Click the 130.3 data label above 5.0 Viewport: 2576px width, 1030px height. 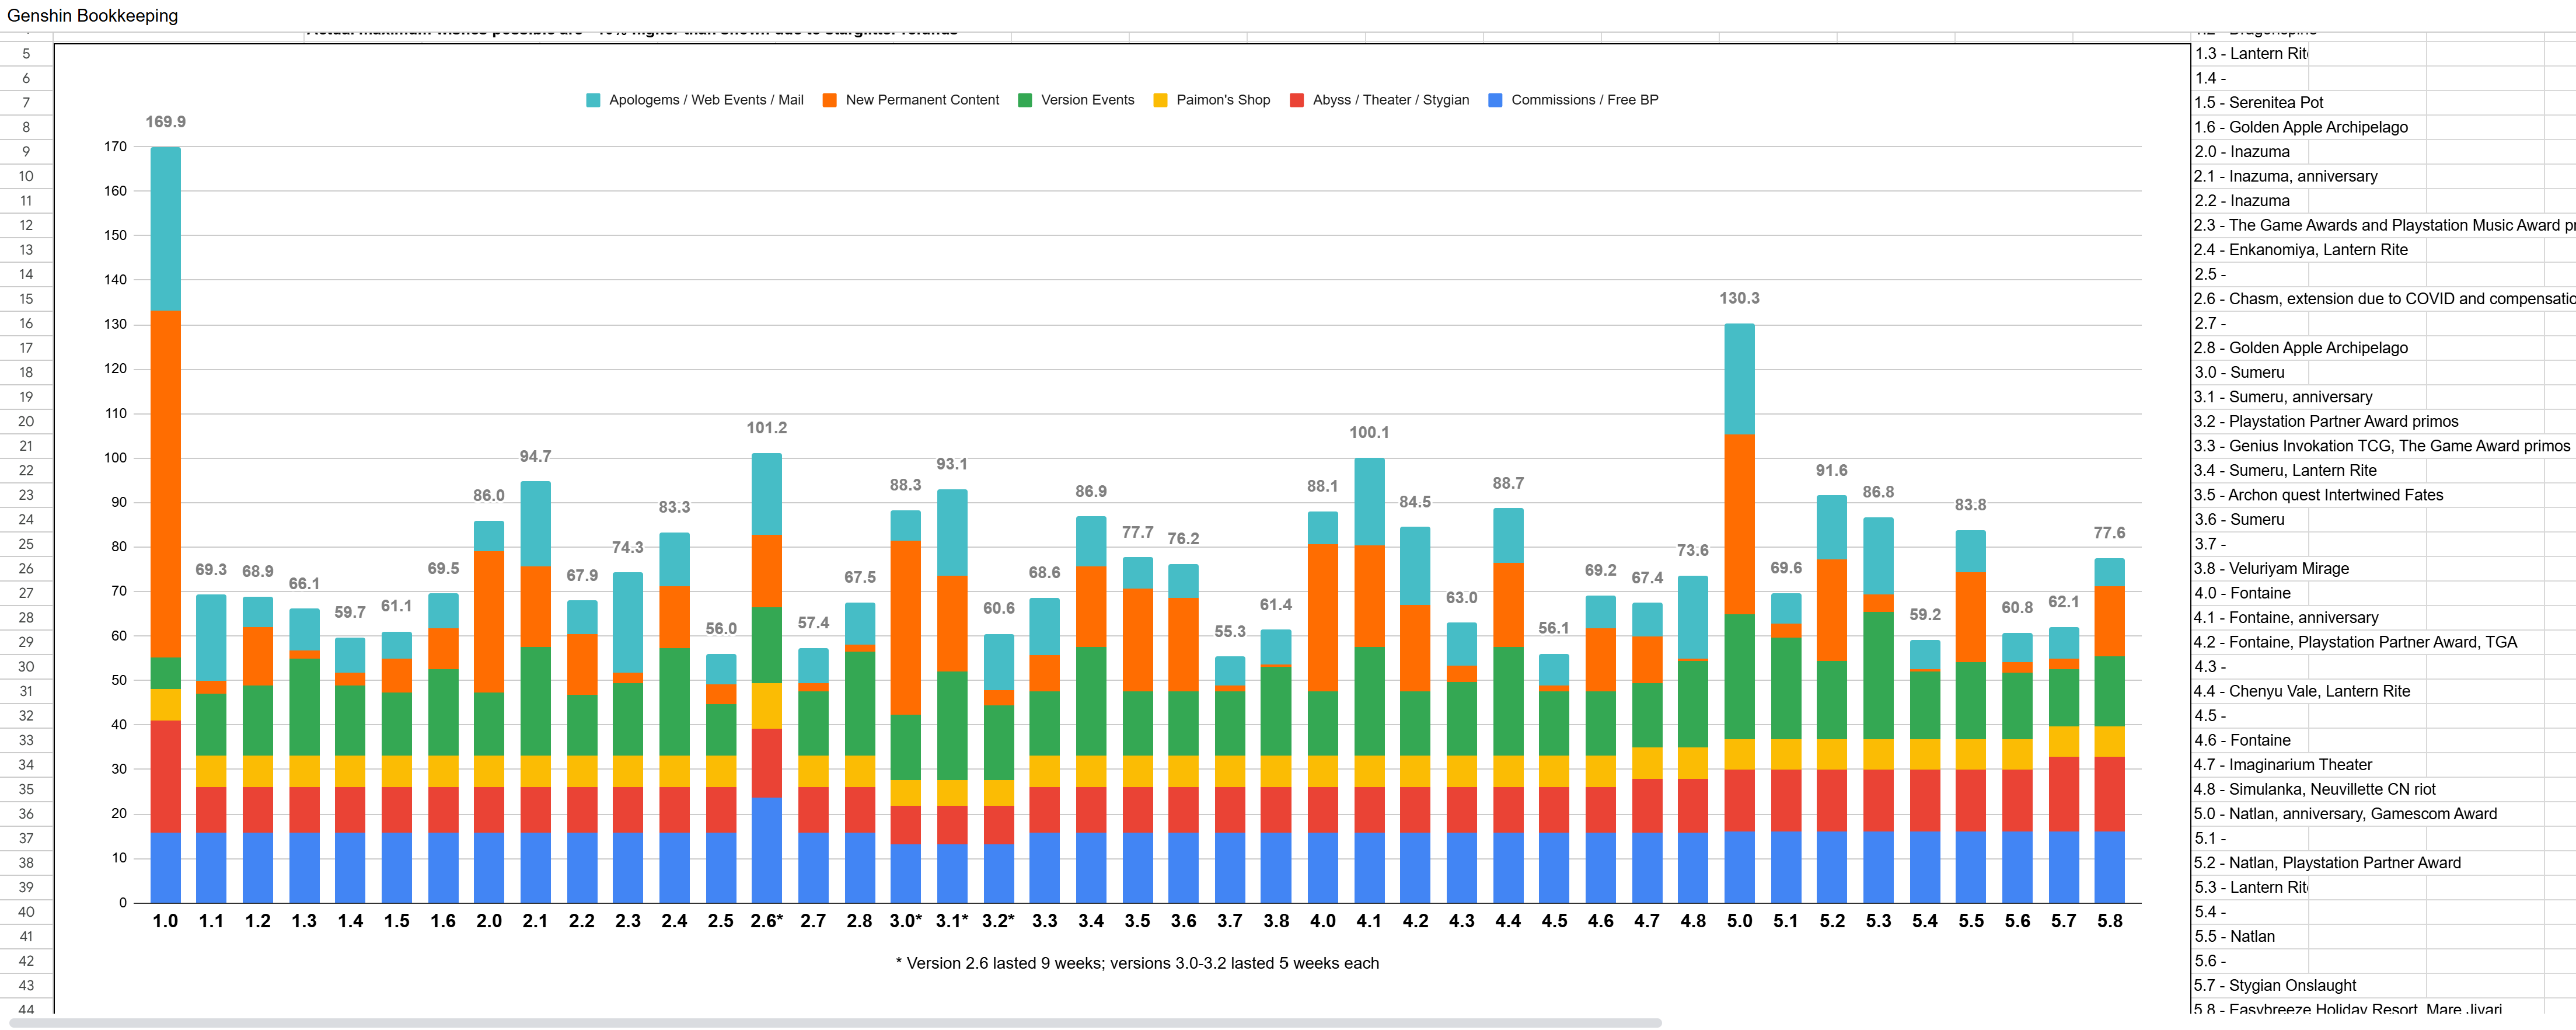tap(1739, 298)
